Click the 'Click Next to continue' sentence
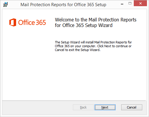149x117 pixels. point(114,46)
